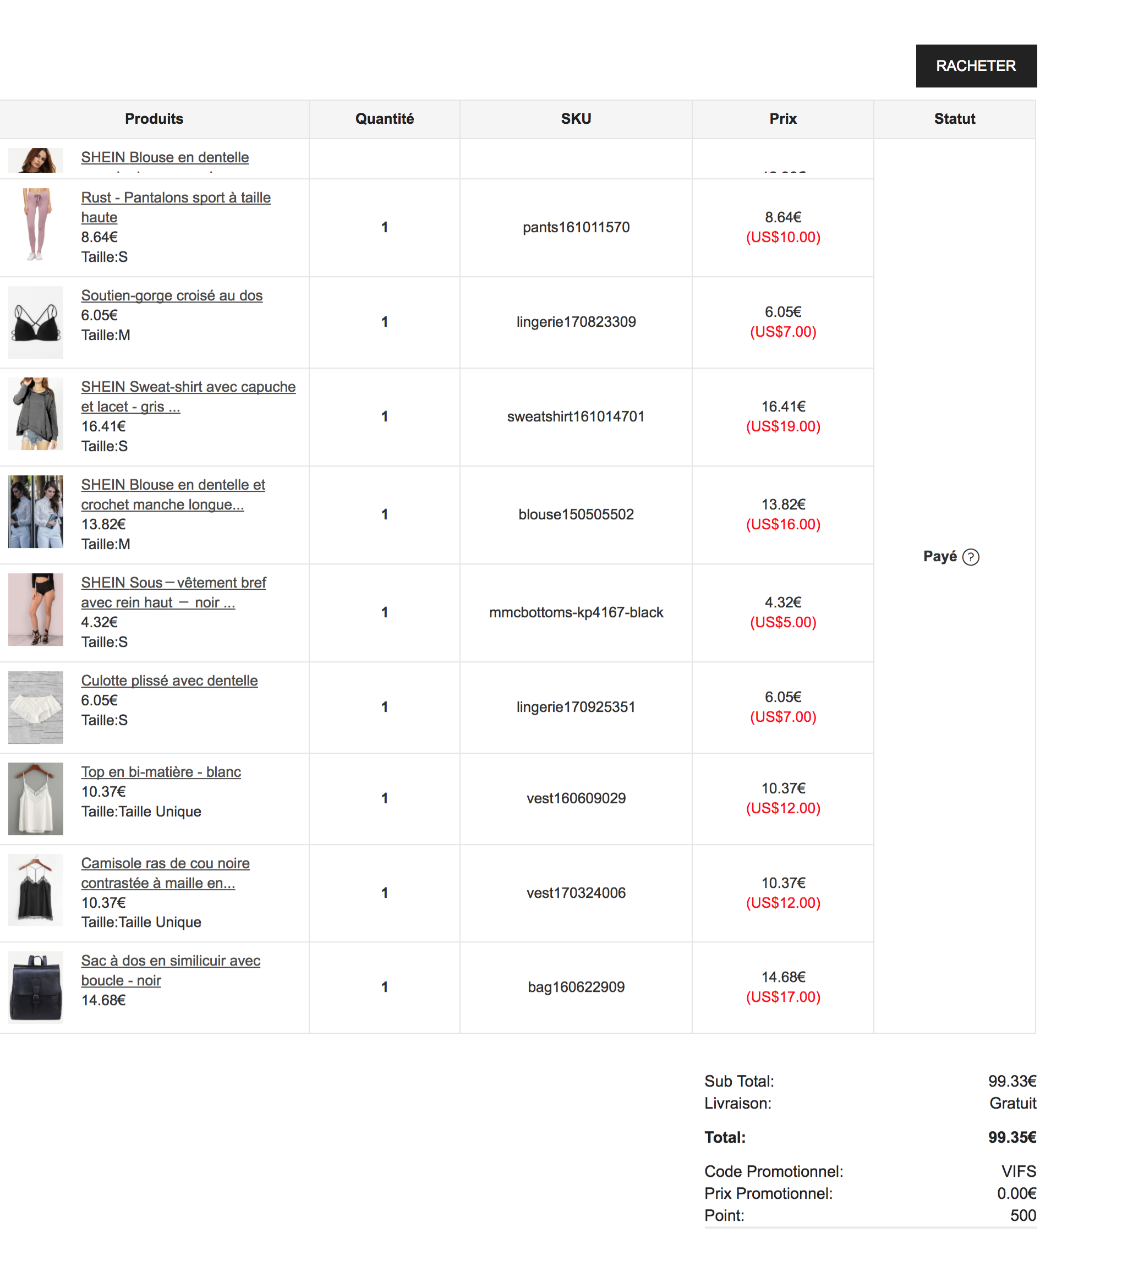The image size is (1133, 1261).
Task: Open the Rust Pantalons sport product link
Action: (176, 198)
